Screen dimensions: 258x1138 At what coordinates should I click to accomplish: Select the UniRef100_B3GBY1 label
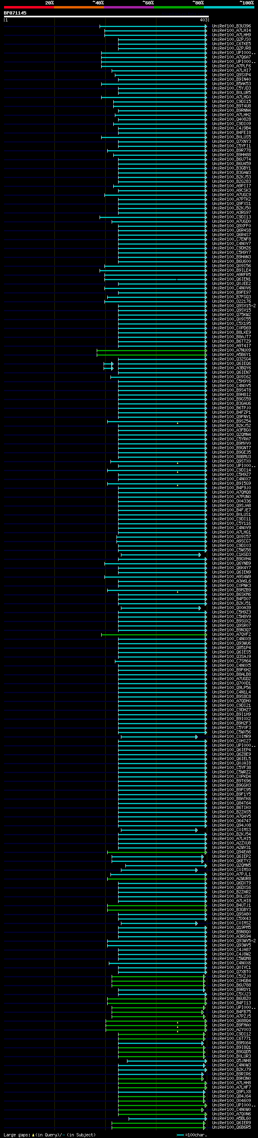[231, 168]
